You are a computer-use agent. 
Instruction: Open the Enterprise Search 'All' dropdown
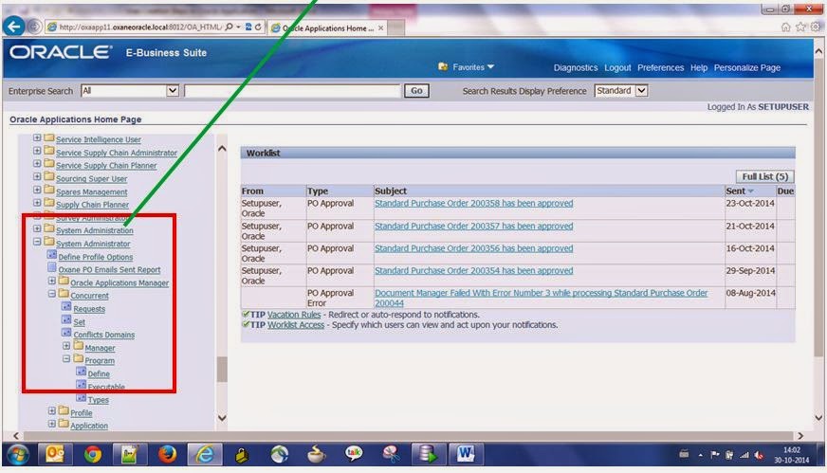(x=172, y=91)
